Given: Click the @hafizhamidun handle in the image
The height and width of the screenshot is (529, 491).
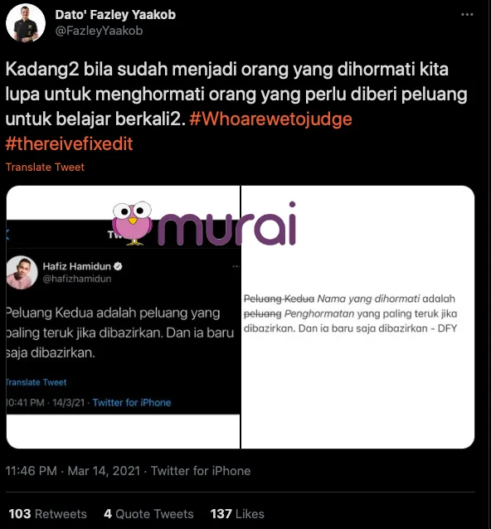Looking at the screenshot, I should 77,279.
